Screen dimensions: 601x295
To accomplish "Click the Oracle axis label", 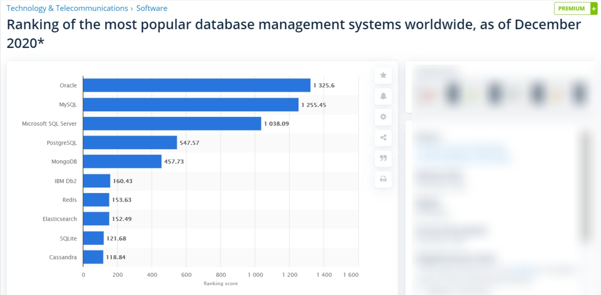I will tap(68, 85).
